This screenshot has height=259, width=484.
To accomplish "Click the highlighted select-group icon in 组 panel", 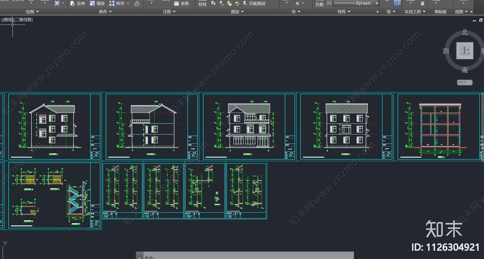I will point(397,3).
